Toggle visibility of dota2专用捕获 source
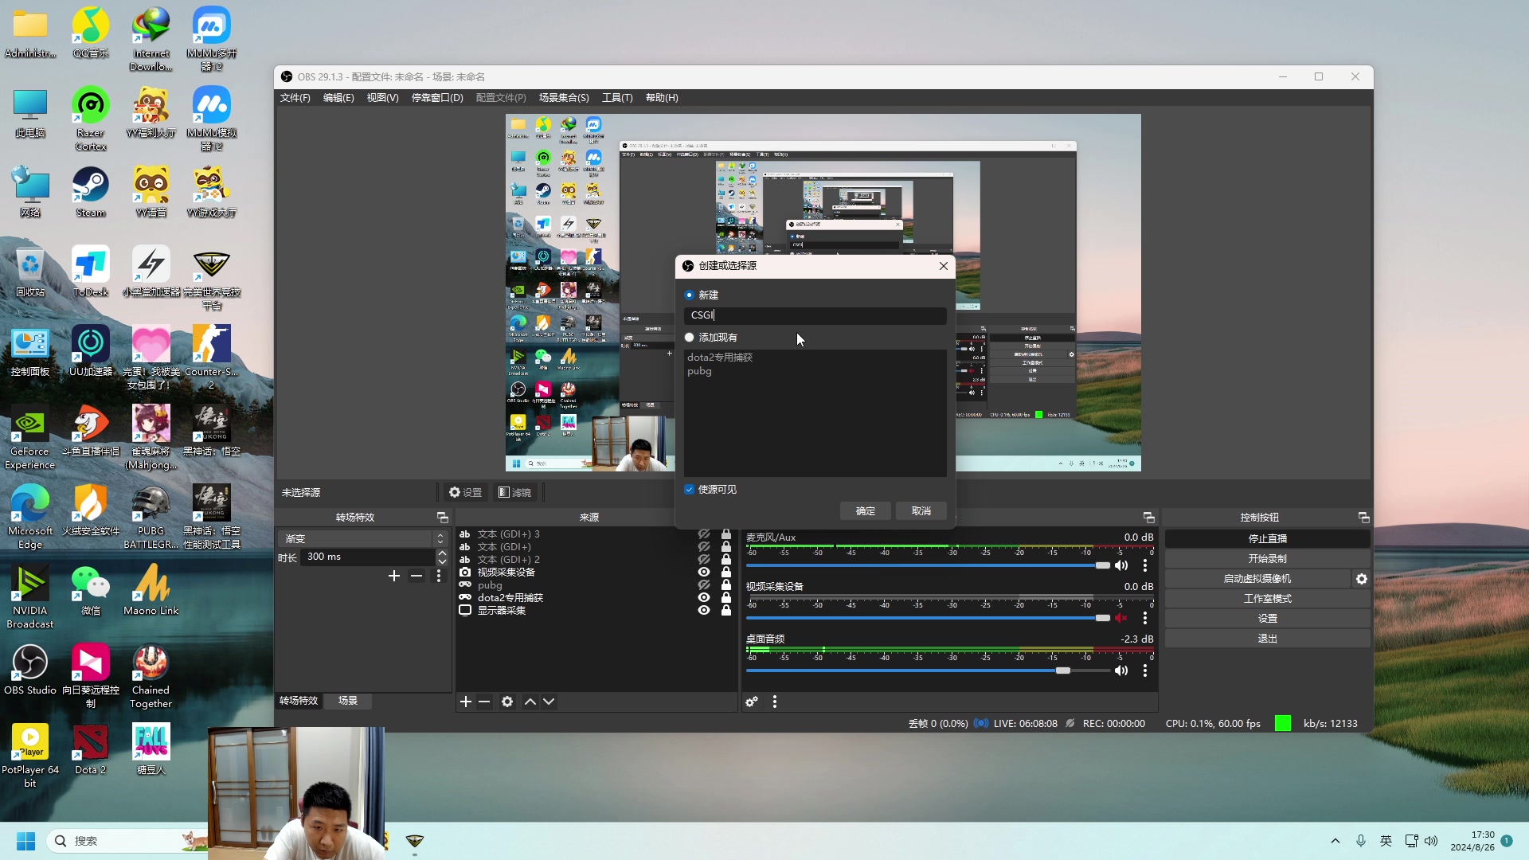Image resolution: width=1529 pixels, height=860 pixels. [704, 598]
